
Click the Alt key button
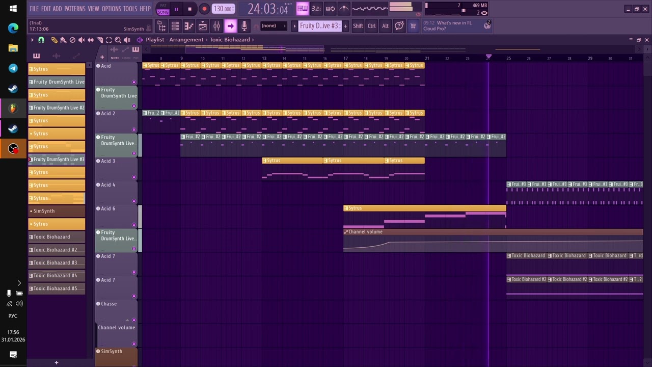(385, 26)
